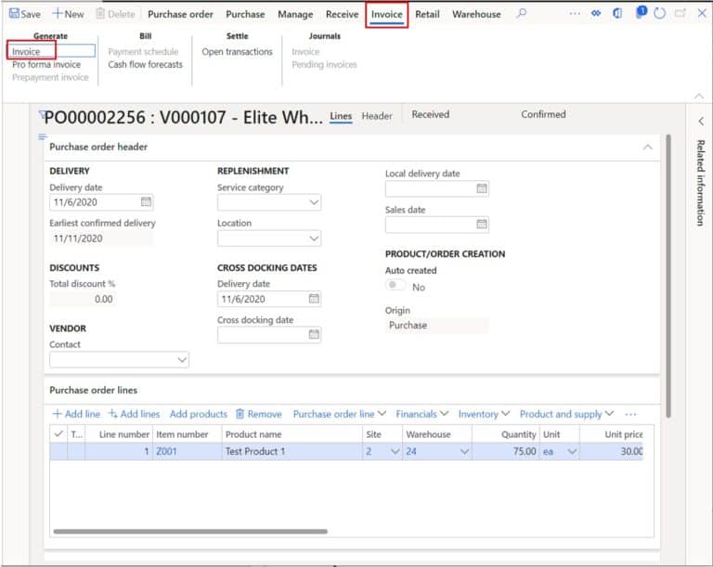Expand the Financials menu
The height and width of the screenshot is (567, 713).
coord(422,414)
